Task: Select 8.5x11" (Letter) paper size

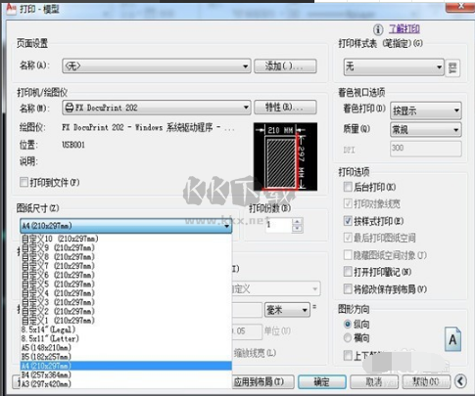Action: click(x=126, y=338)
